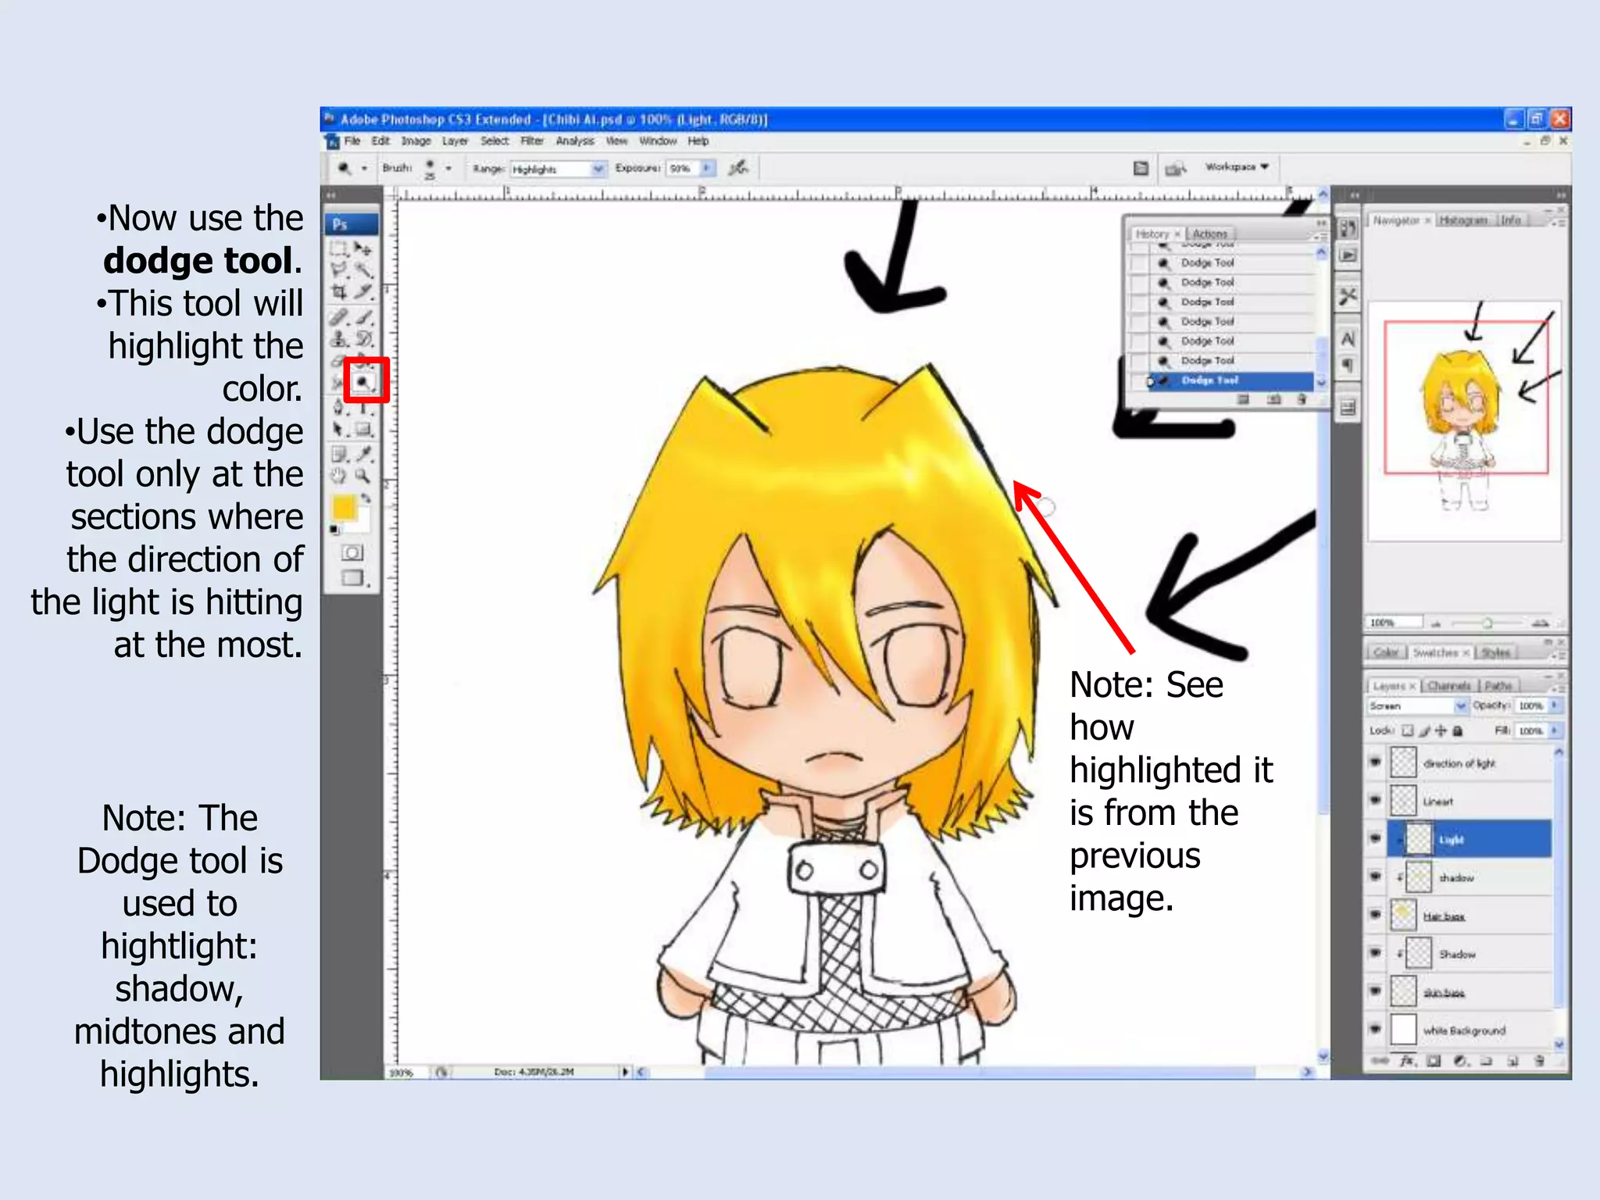
Task: Change screen mode from toolbox
Action: pos(352,578)
